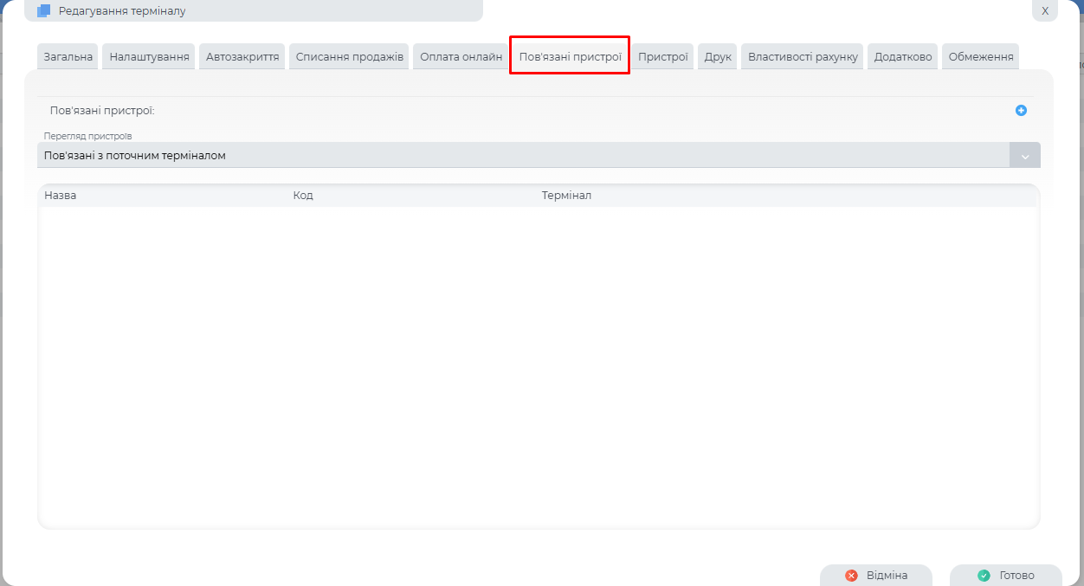Open the Друк tab

[x=718, y=57]
